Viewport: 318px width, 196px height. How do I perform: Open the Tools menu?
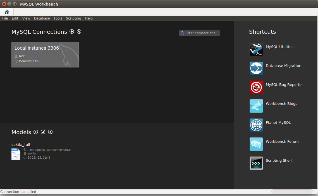[x=58, y=18]
